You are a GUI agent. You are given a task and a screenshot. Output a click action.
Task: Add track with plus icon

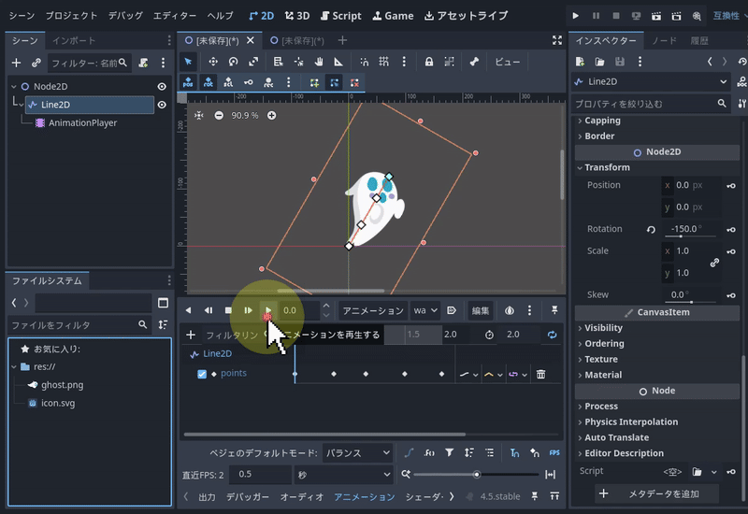pos(191,335)
